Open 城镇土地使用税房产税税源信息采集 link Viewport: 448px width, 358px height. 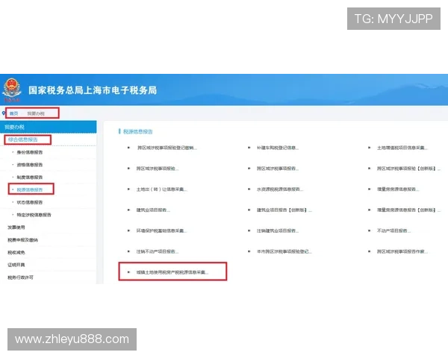click(172, 272)
